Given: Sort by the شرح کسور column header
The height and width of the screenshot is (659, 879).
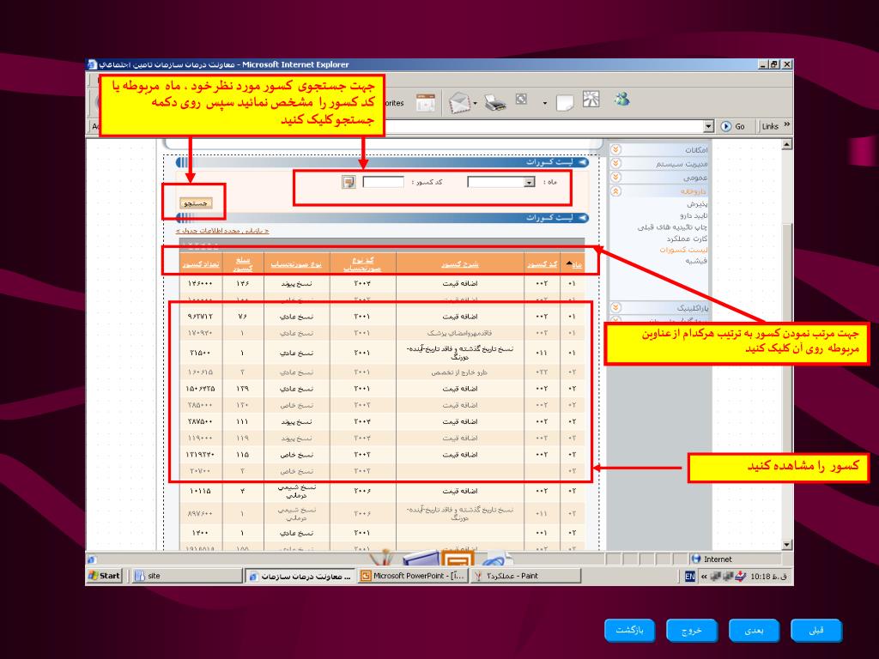Looking at the screenshot, I should 460,264.
